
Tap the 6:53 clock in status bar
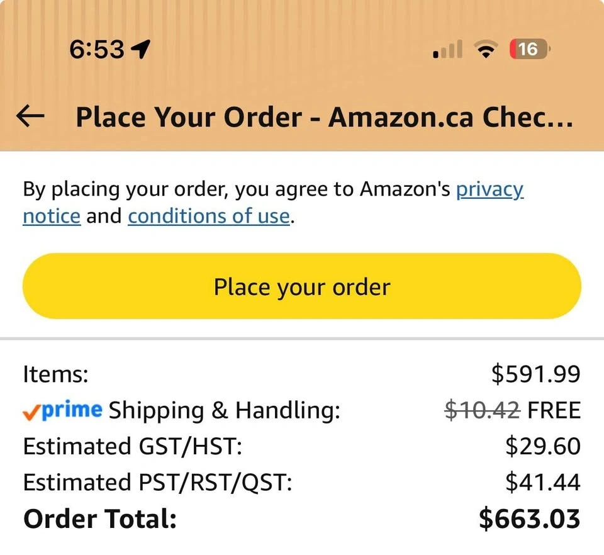(97, 49)
